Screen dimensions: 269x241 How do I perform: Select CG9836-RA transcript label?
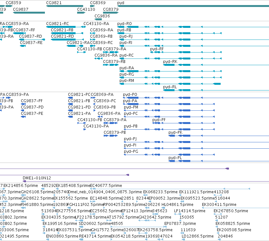pos(106,55)
